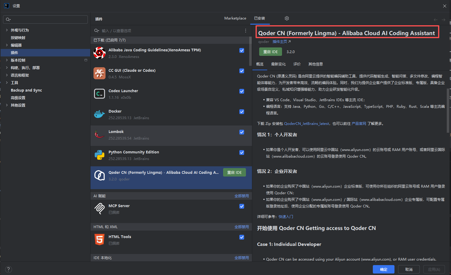Expand the 编辑器 settings node
The width and height of the screenshot is (451, 275).
point(7,45)
